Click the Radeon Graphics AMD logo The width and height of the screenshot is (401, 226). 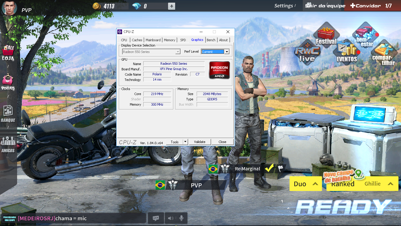pos(219,70)
